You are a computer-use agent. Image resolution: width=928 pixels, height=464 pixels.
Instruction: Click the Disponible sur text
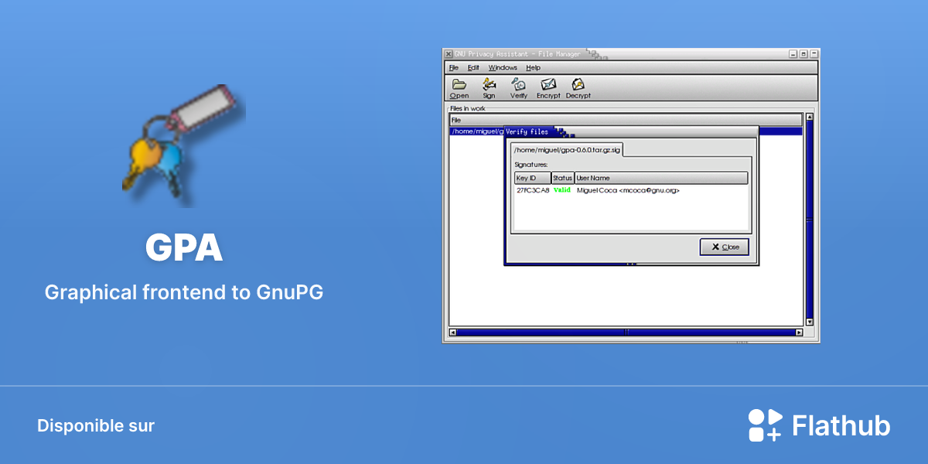pyautogui.click(x=96, y=426)
